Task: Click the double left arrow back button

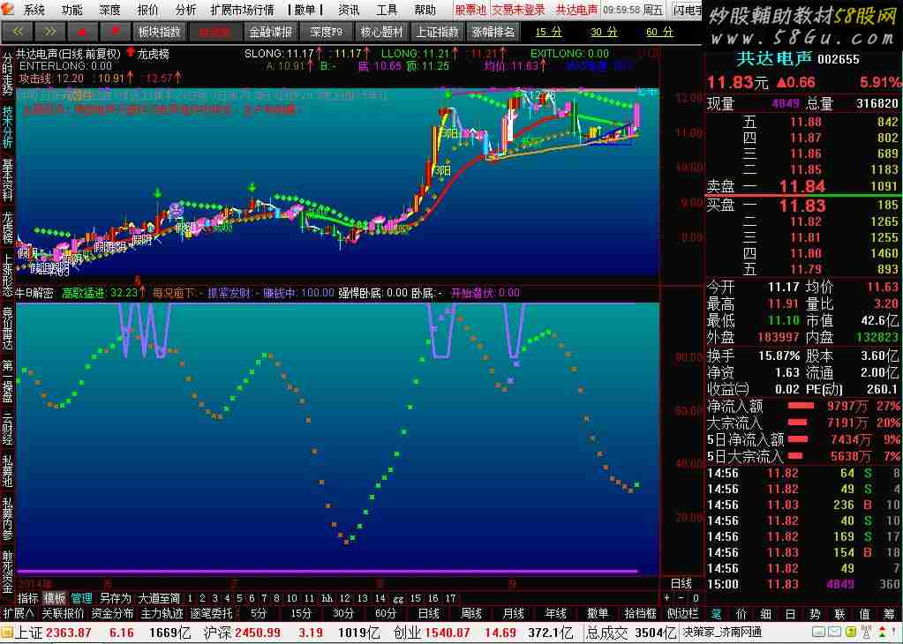Action: coord(17,32)
